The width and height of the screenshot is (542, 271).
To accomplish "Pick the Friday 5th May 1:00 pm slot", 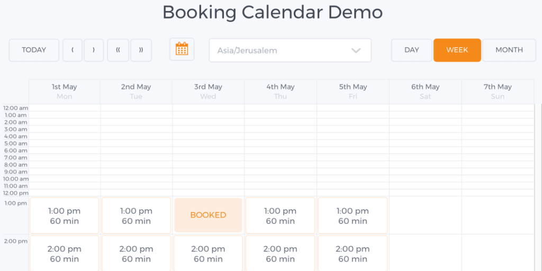I will 353,215.
